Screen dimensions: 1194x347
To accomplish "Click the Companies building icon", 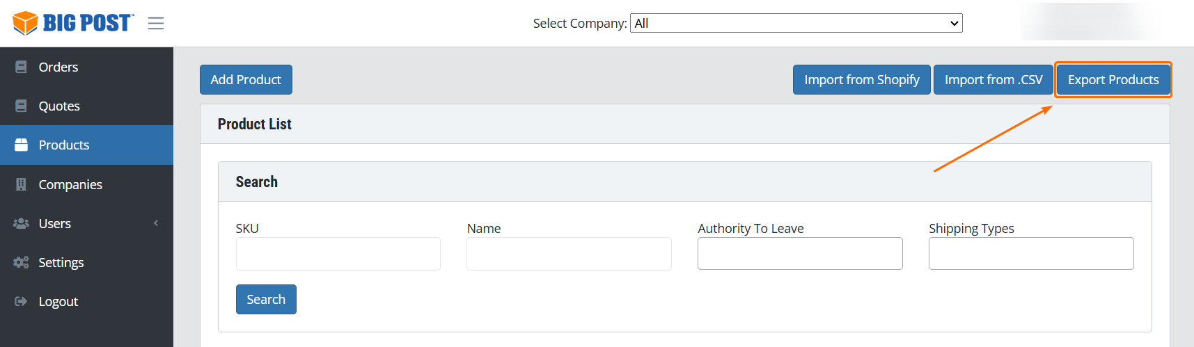I will (x=21, y=184).
